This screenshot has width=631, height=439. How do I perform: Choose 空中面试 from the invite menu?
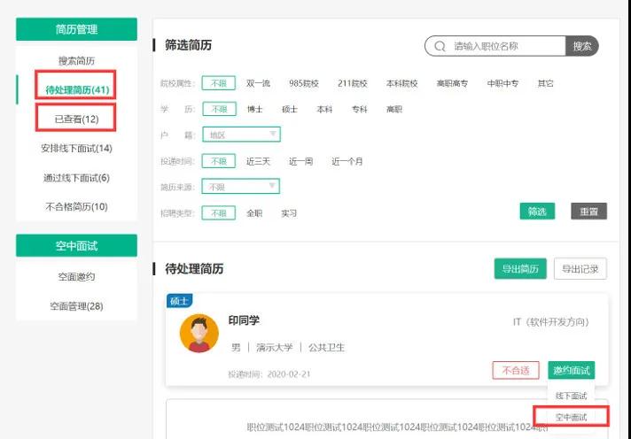pyautogui.click(x=571, y=416)
